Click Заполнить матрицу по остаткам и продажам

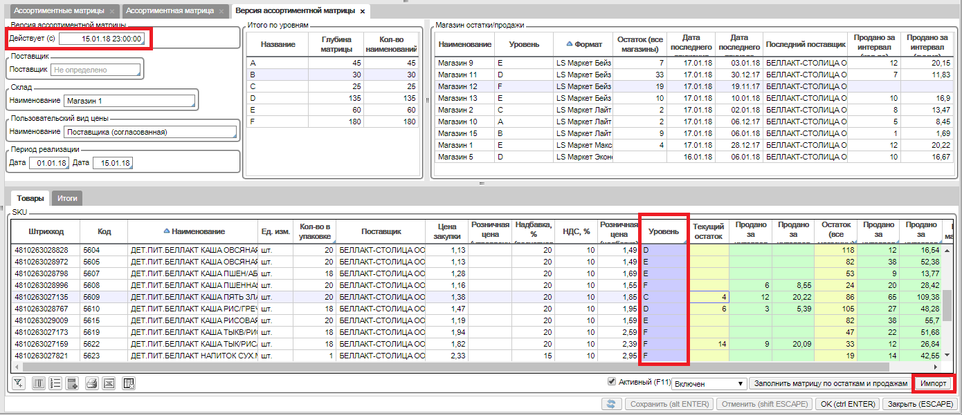[x=831, y=384]
